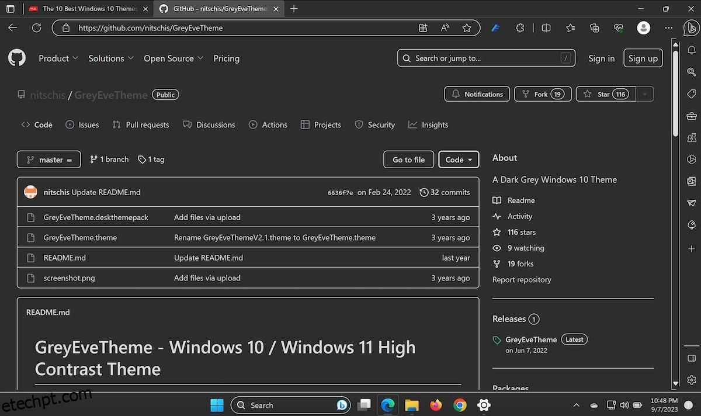
Task: Enable notifications for this repository
Action: [477, 94]
